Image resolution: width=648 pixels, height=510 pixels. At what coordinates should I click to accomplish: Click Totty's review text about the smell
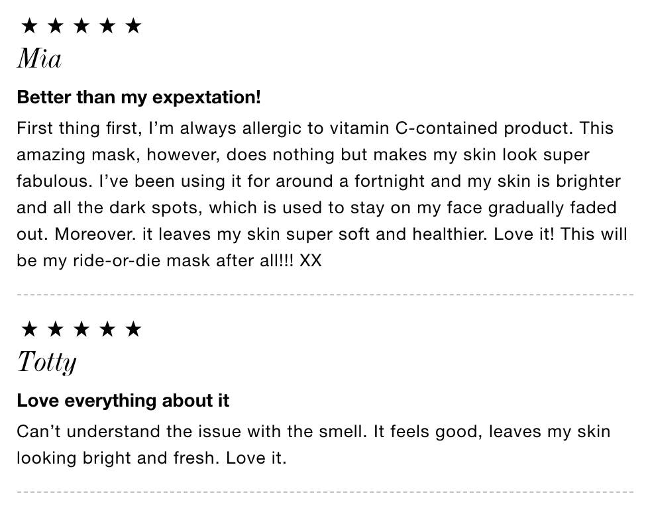click(x=313, y=444)
